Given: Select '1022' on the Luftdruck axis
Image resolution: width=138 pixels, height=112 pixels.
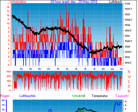Looking at the screenshot, I should [127, 25].
